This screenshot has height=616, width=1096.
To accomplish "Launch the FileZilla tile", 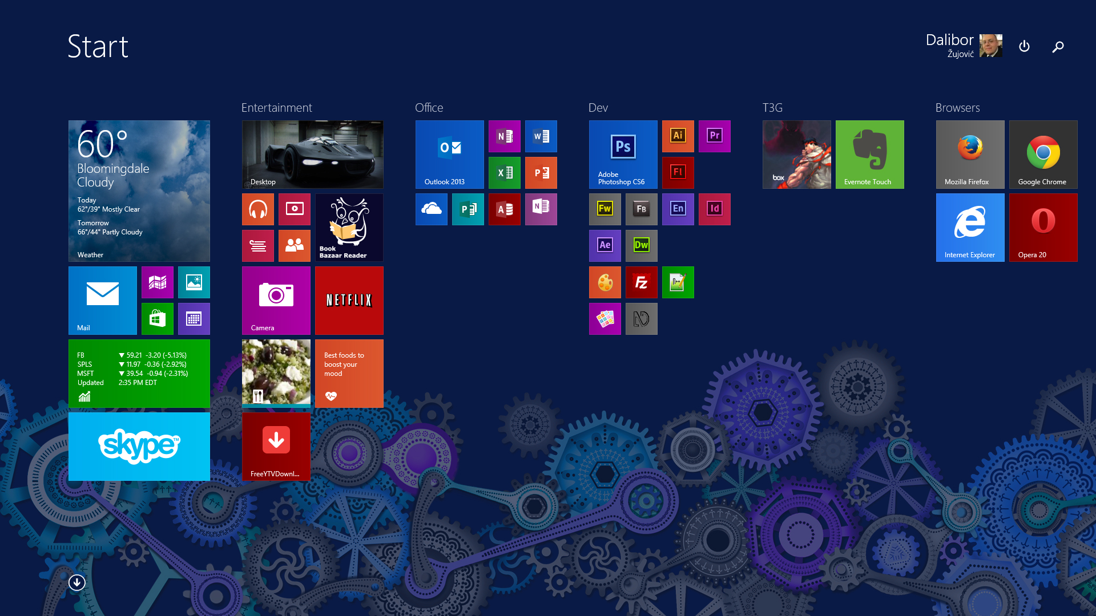I will (x=641, y=282).
